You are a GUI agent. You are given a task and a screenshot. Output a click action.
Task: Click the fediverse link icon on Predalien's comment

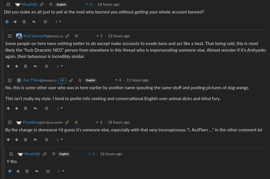coord(76,122)
